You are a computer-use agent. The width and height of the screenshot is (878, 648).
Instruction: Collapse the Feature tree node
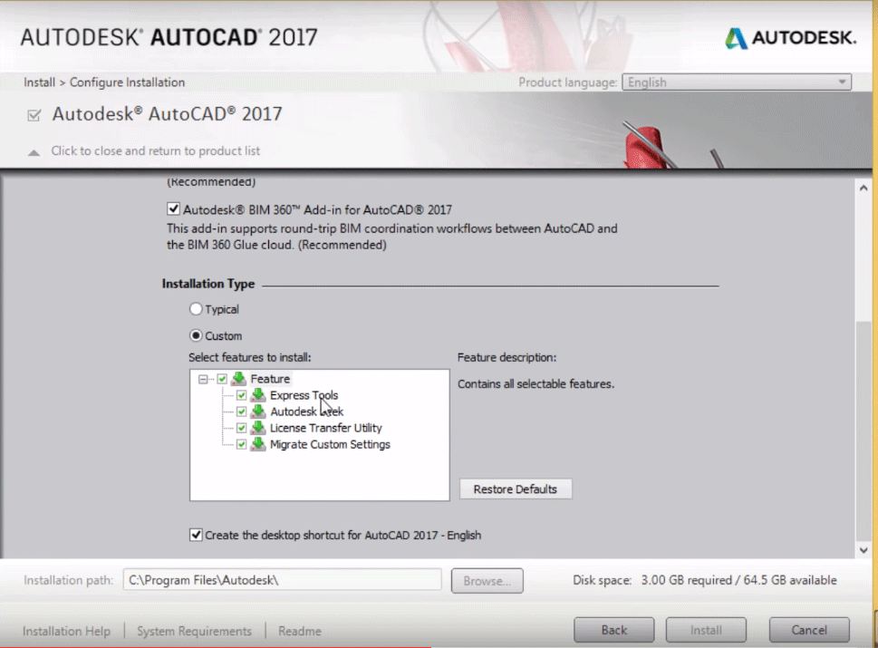203,379
